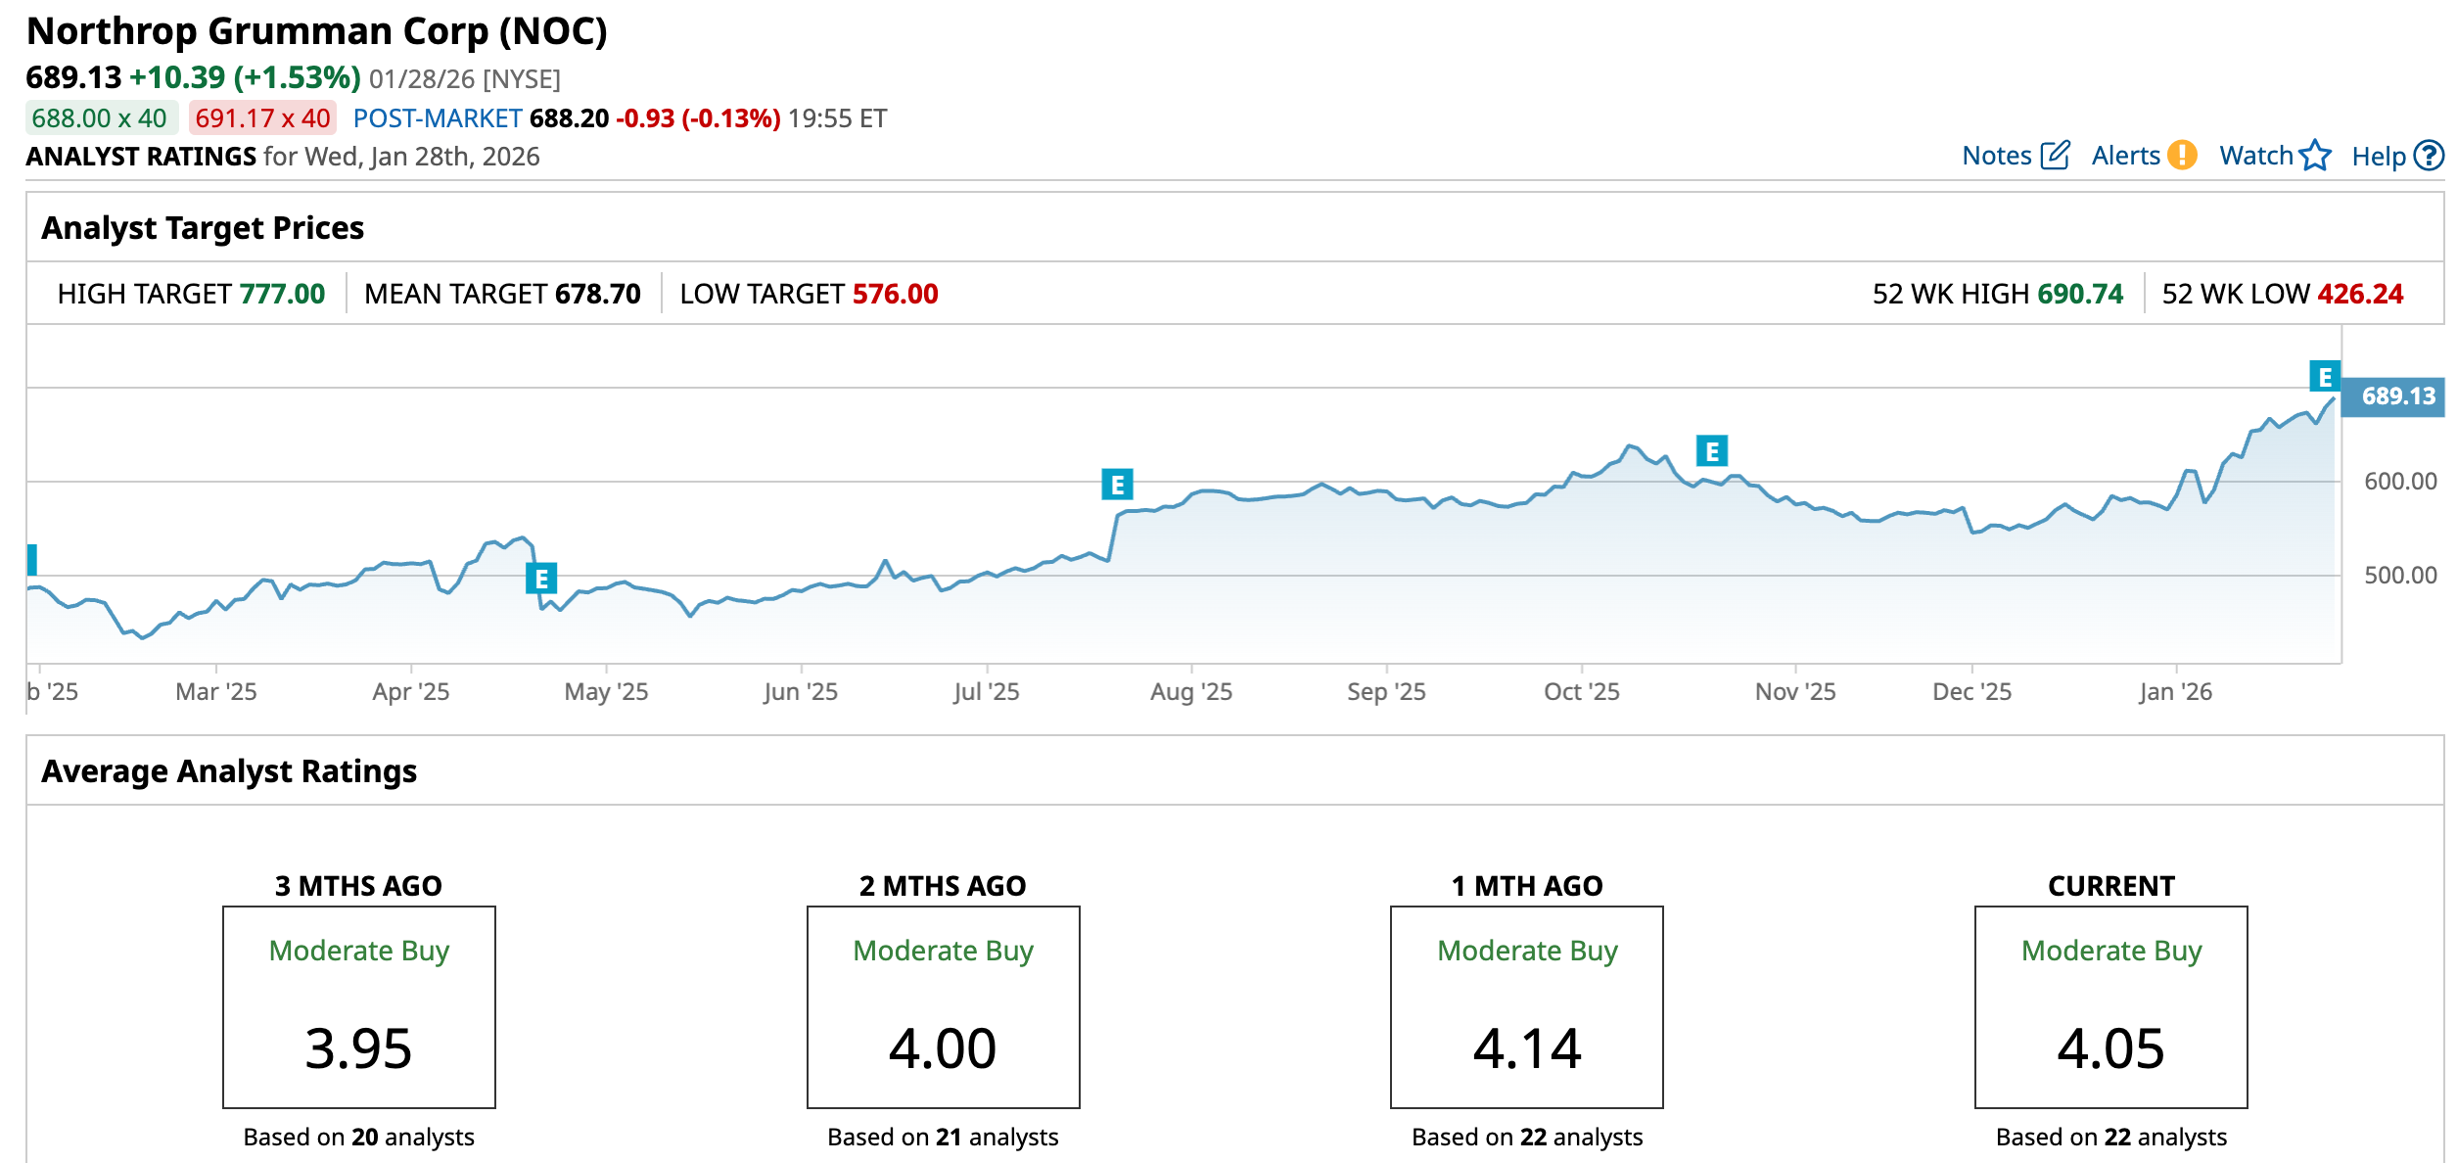2457x1163 pixels.
Task: Select the 3 MTHS AGO rating box
Action: click(x=359, y=1006)
